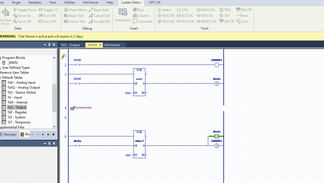Click Accept Edit in Debug group
The height and width of the screenshot is (183, 324).
(x=100, y=22)
